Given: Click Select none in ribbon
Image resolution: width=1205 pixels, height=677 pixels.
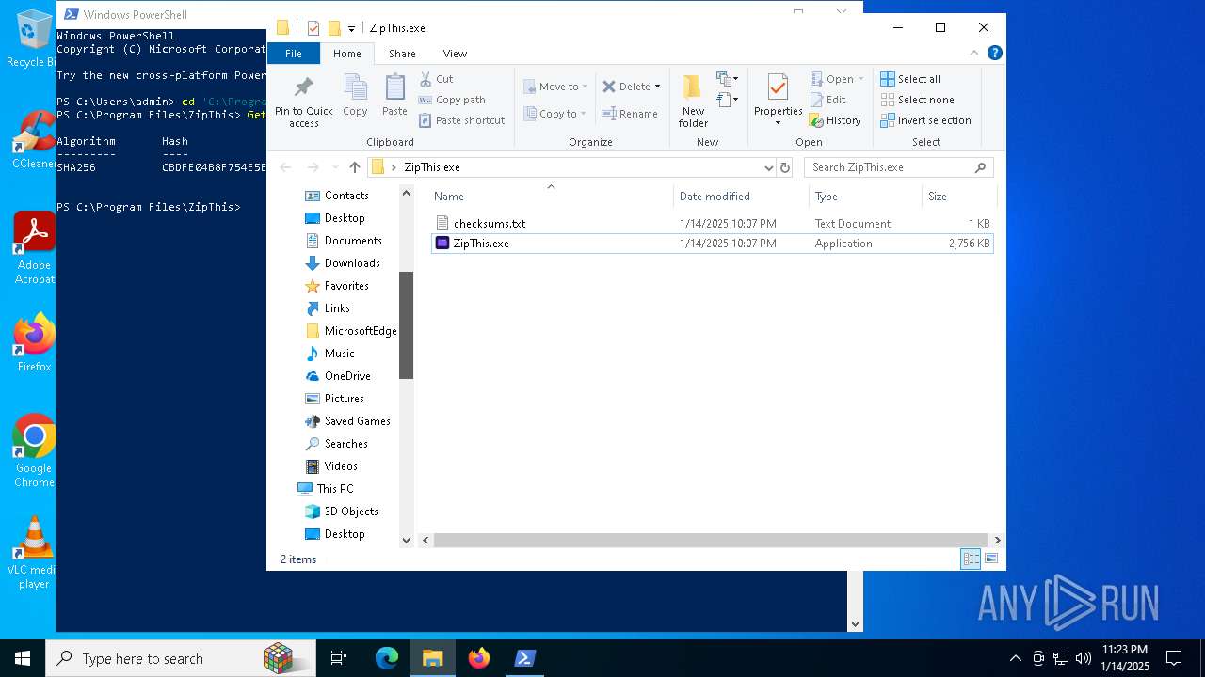Looking at the screenshot, I should click(917, 100).
